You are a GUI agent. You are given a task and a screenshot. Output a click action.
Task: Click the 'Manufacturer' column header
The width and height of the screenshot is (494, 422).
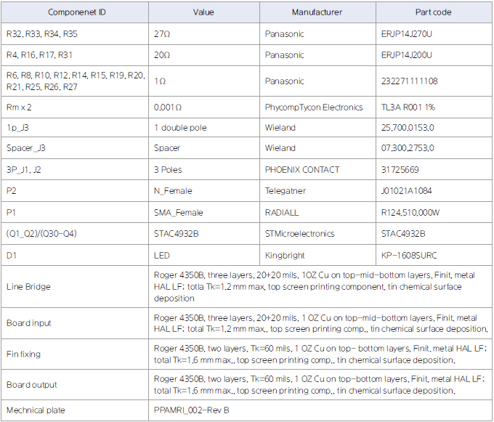pos(317,12)
